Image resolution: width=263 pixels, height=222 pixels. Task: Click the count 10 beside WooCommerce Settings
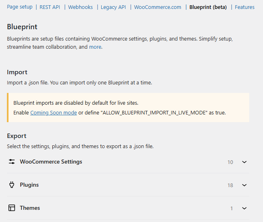(x=230, y=162)
